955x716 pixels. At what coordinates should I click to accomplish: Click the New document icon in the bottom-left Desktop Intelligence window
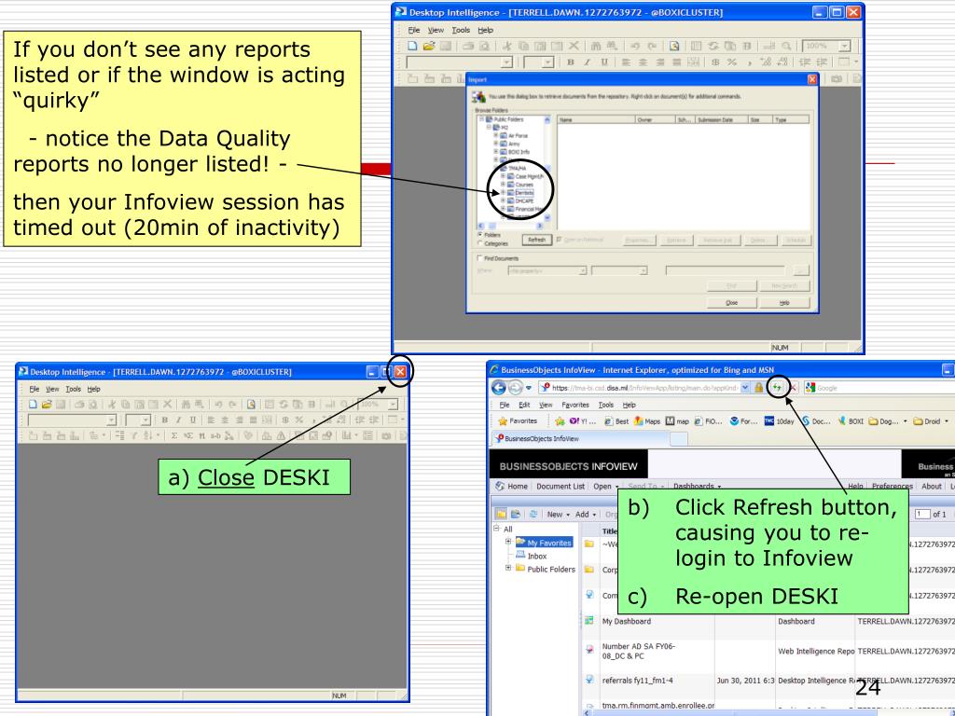(x=33, y=404)
